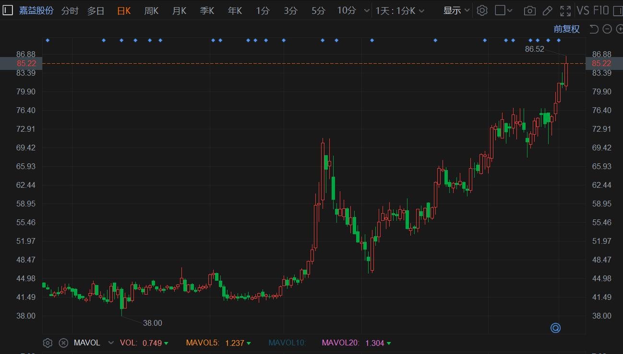Viewport: 623px width, 354px height.
Task: Take a chart screenshot with camera icon
Action: [x=529, y=11]
